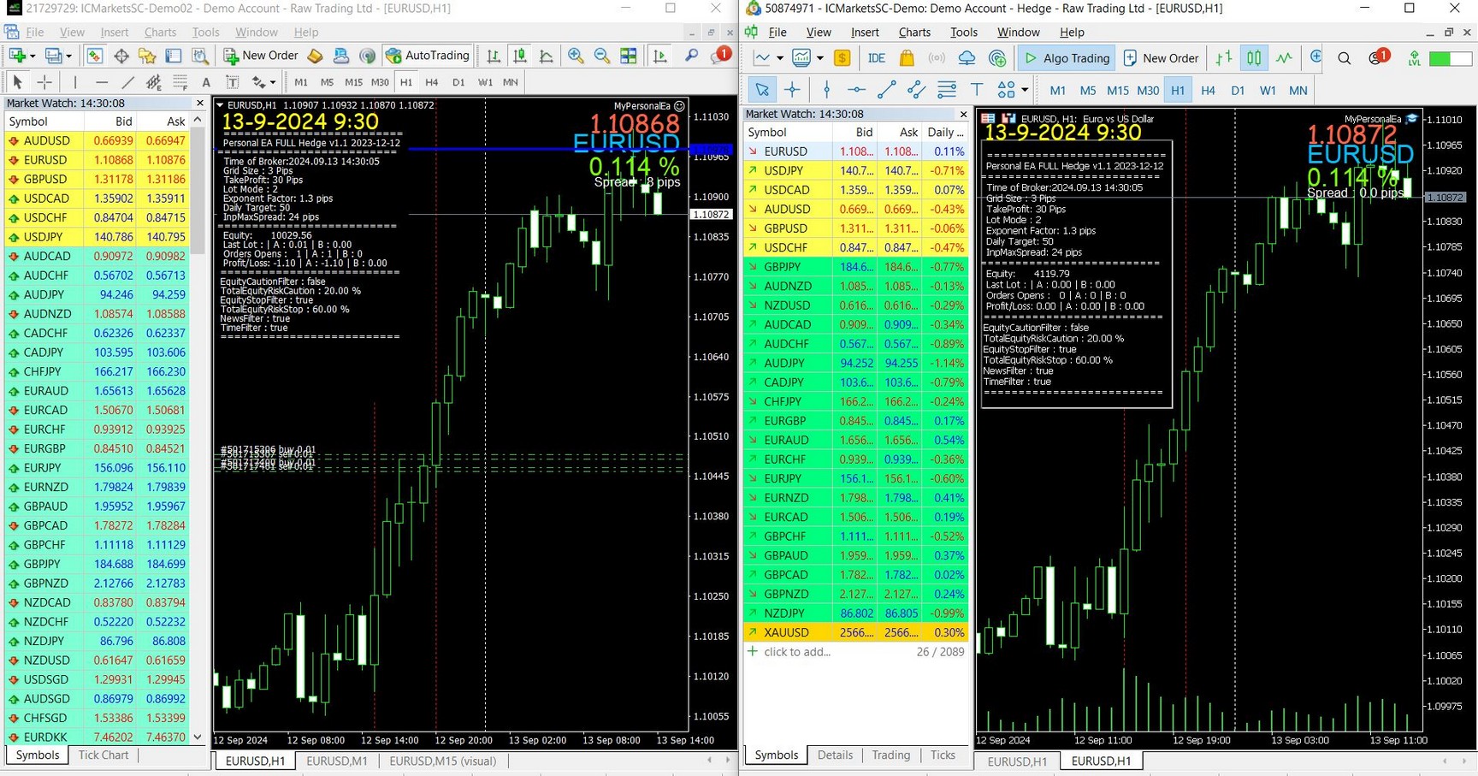Toggle AutoTrading in the MT4 terminal

tap(428, 56)
